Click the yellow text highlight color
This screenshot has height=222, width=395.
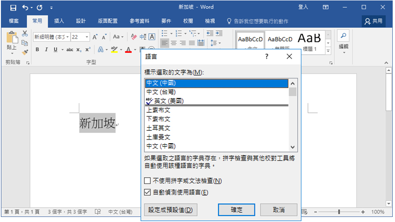pos(114,49)
